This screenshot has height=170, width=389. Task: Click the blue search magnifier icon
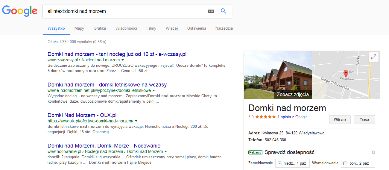pos(223,11)
